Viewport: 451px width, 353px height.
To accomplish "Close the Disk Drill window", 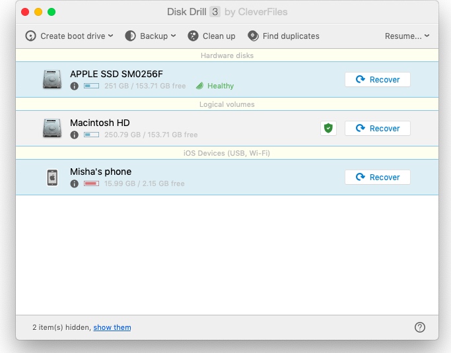I will click(25, 12).
